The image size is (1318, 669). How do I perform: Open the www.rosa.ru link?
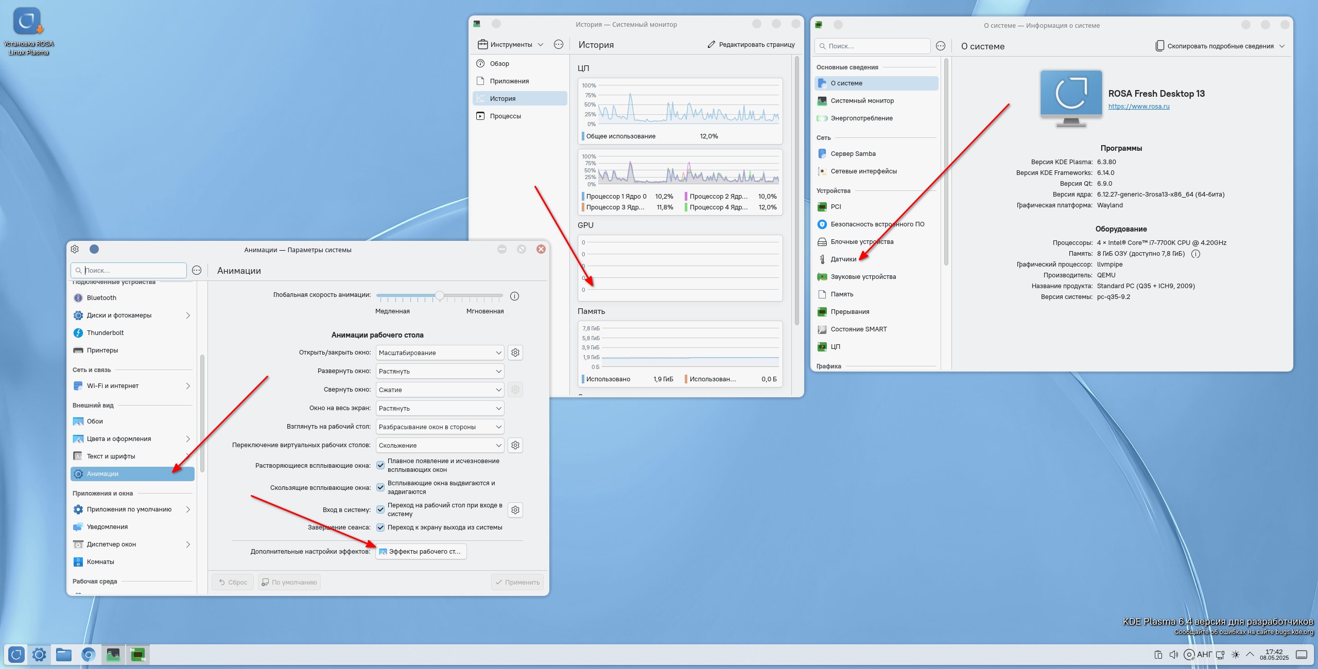pyautogui.click(x=1138, y=107)
